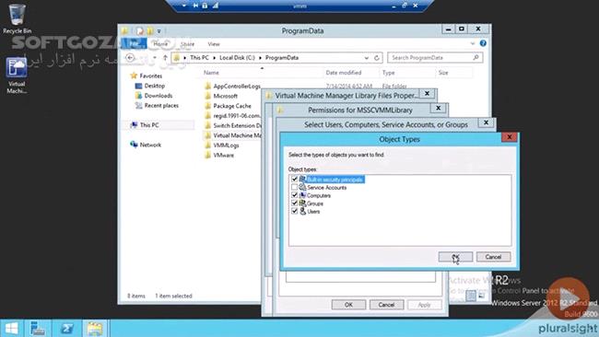Open Server Manager from the taskbar
The height and width of the screenshot is (337, 599).
coord(38,328)
